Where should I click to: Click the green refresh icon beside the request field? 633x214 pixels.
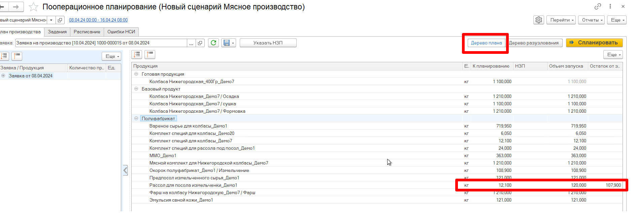coord(213,43)
